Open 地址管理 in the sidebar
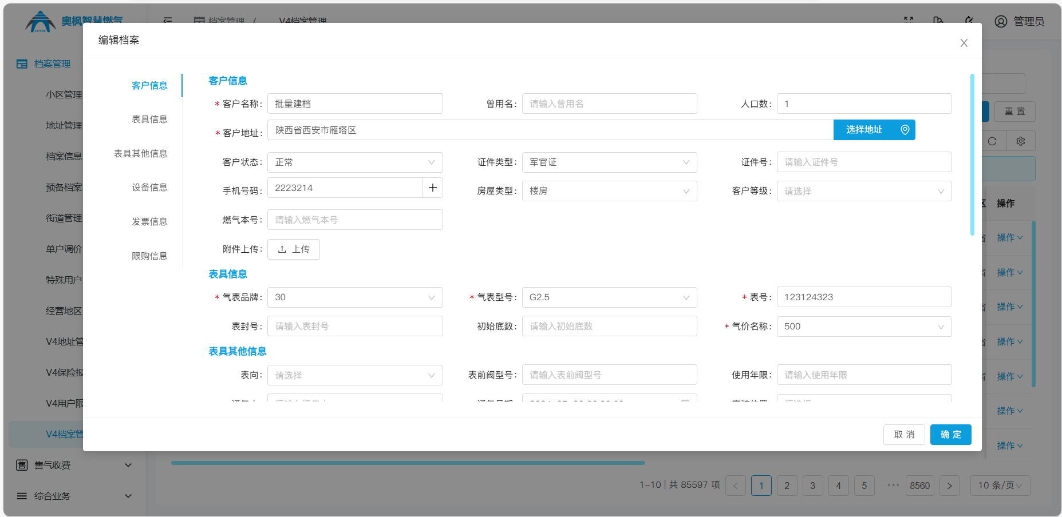The width and height of the screenshot is (1062, 517). [64, 125]
